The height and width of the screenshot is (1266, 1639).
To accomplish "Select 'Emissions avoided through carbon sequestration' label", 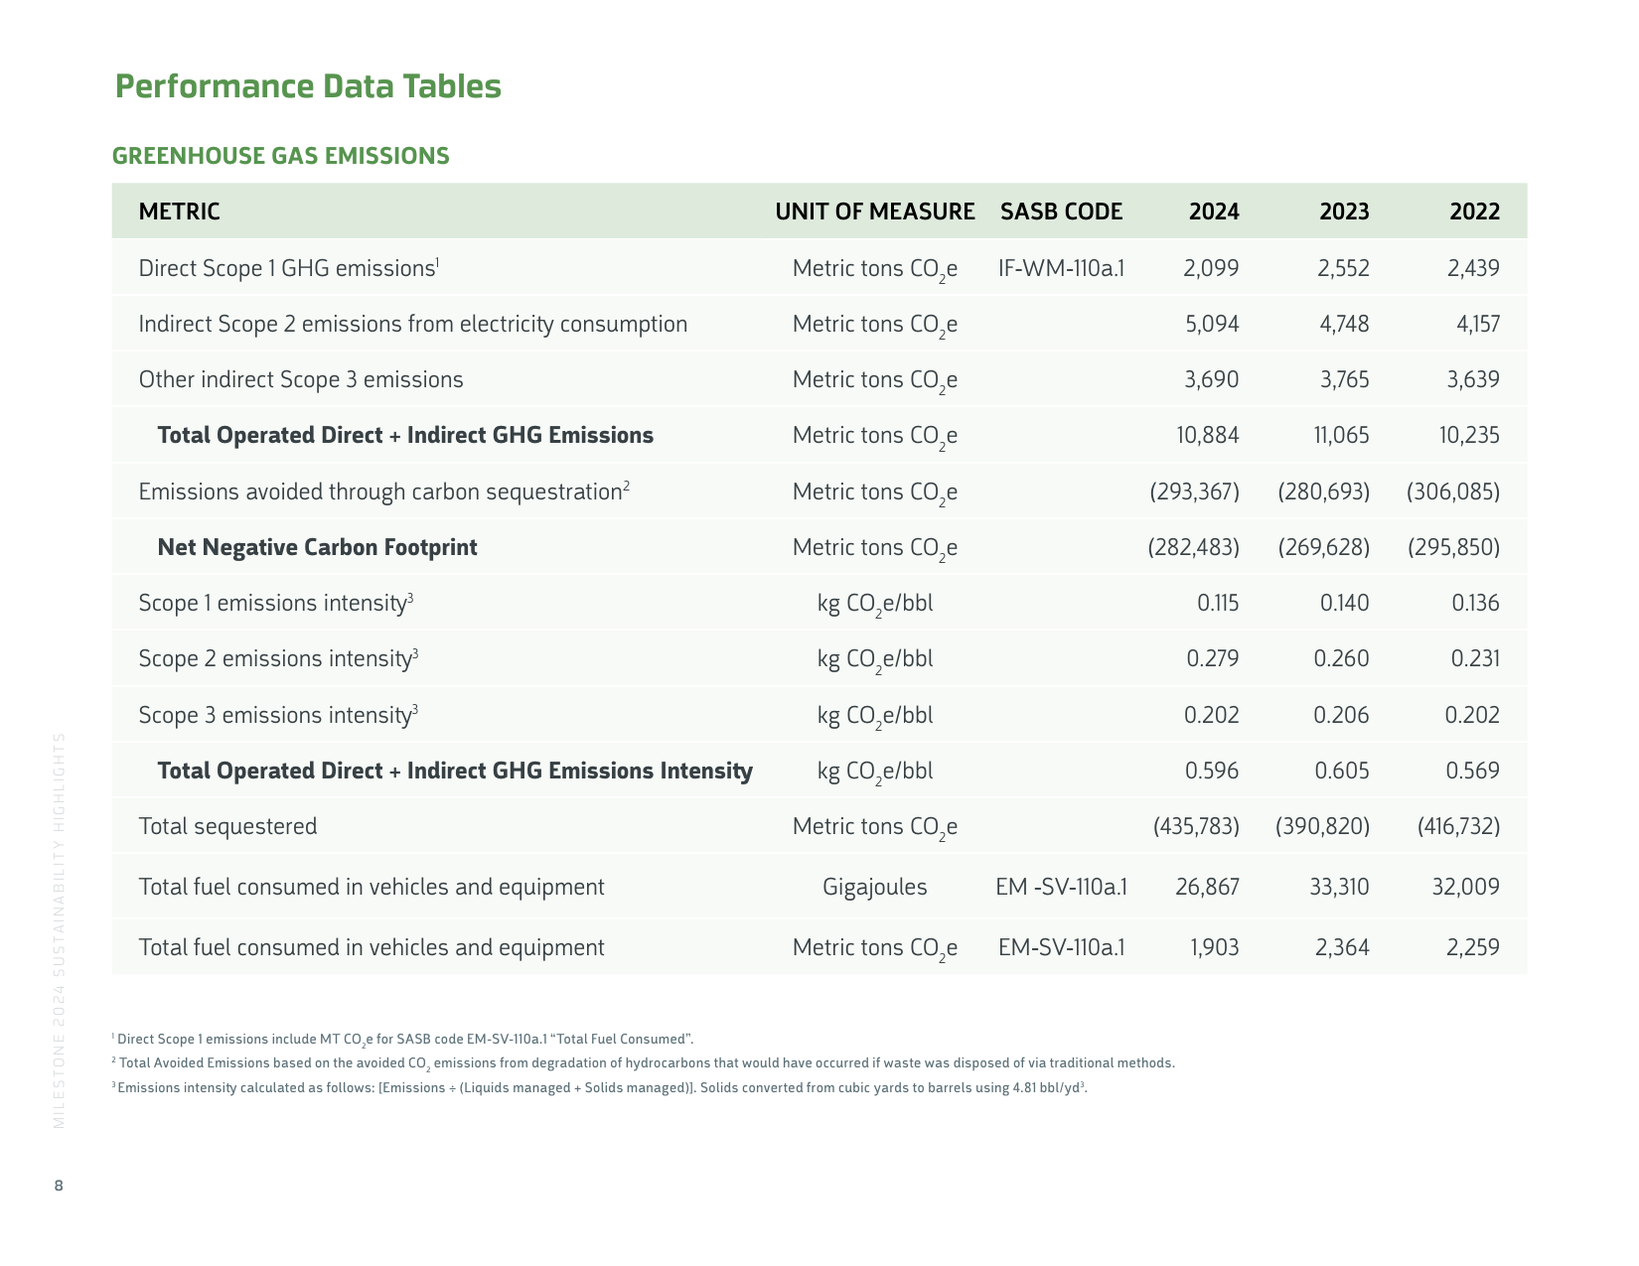I will click(x=384, y=492).
